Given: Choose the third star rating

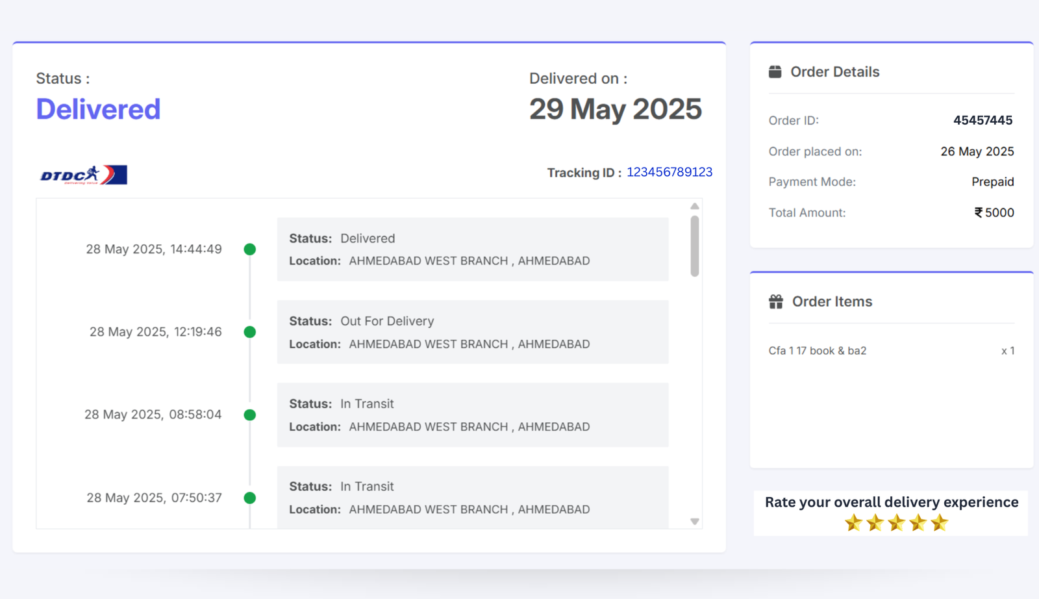Looking at the screenshot, I should (x=896, y=523).
